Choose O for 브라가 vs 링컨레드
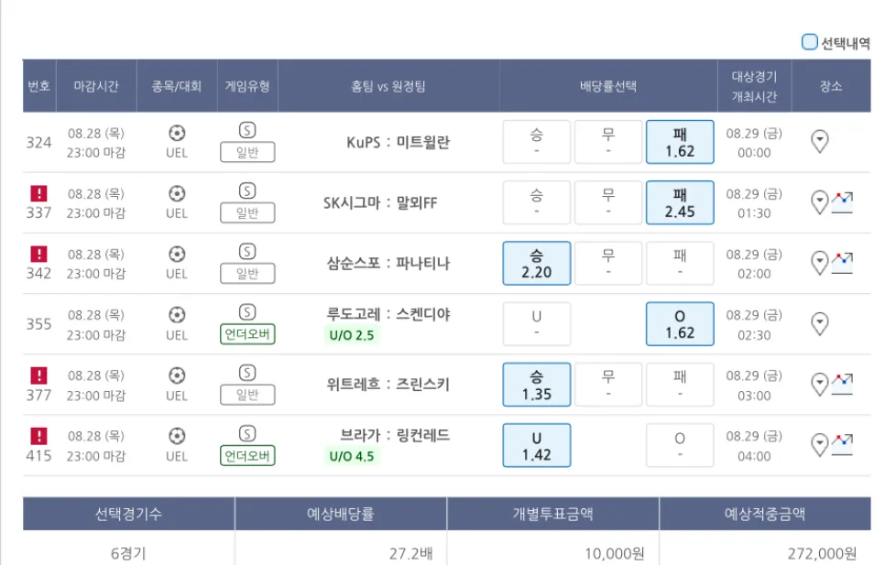The height and width of the screenshot is (565, 885). (680, 446)
